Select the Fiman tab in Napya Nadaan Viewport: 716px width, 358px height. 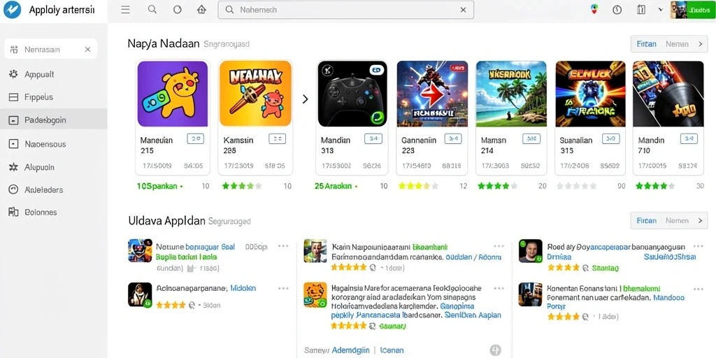[647, 44]
